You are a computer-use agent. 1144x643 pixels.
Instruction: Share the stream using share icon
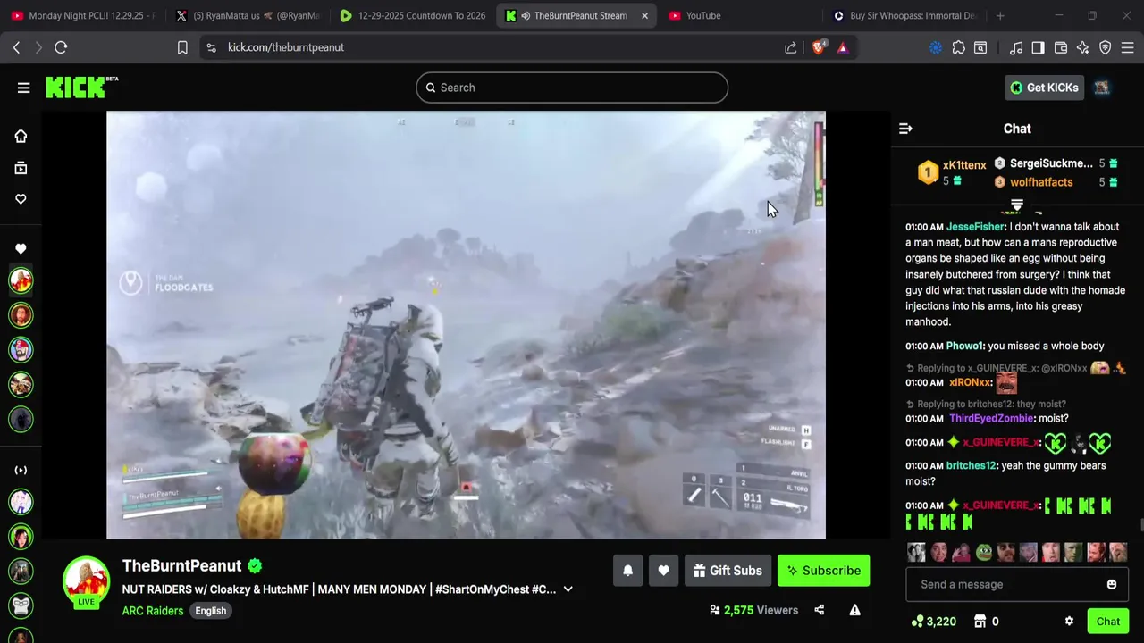(819, 610)
